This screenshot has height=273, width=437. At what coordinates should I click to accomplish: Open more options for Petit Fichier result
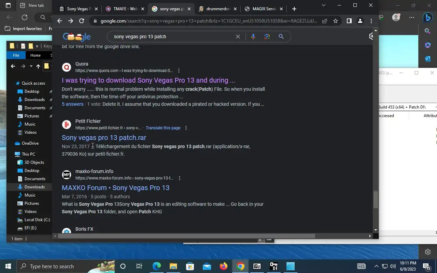click(186, 128)
